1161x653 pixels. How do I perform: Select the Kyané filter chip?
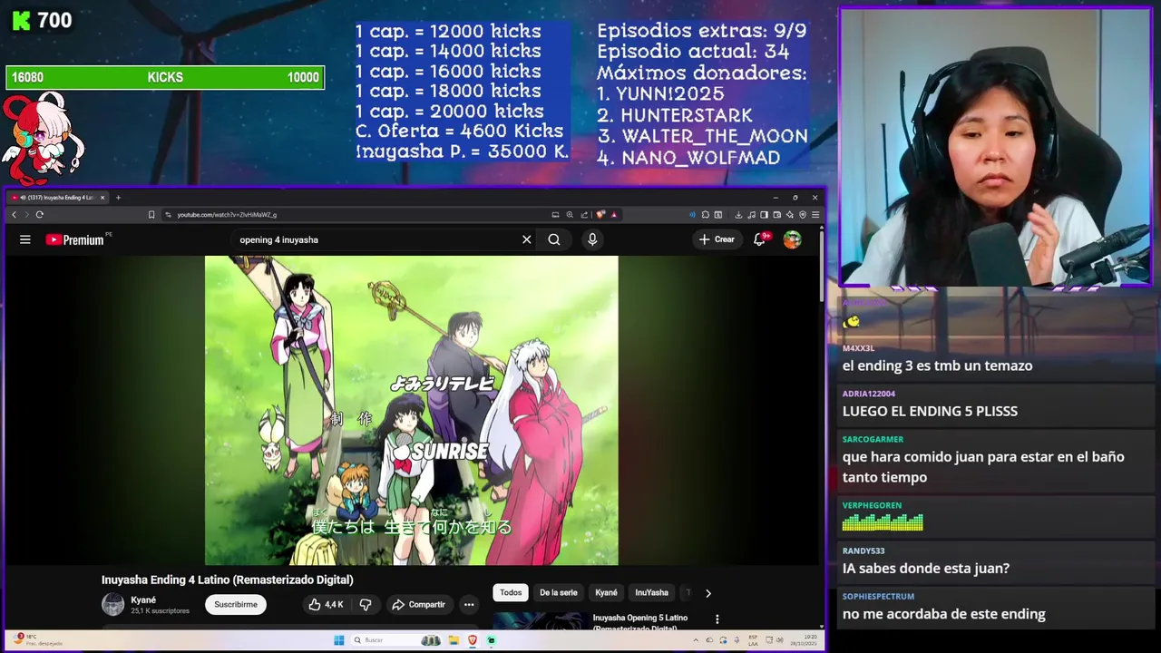[606, 592]
